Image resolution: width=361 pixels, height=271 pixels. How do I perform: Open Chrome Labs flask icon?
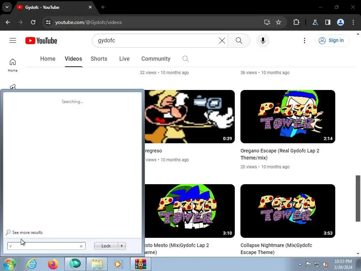point(315,22)
